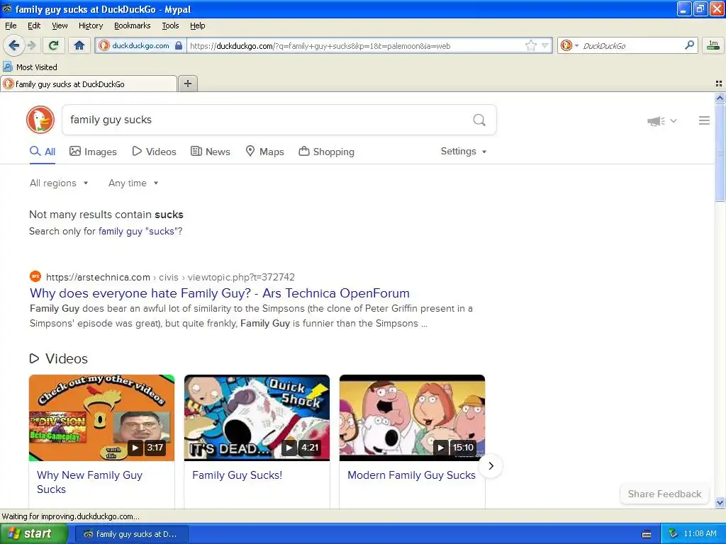Open the File menu

tap(11, 25)
